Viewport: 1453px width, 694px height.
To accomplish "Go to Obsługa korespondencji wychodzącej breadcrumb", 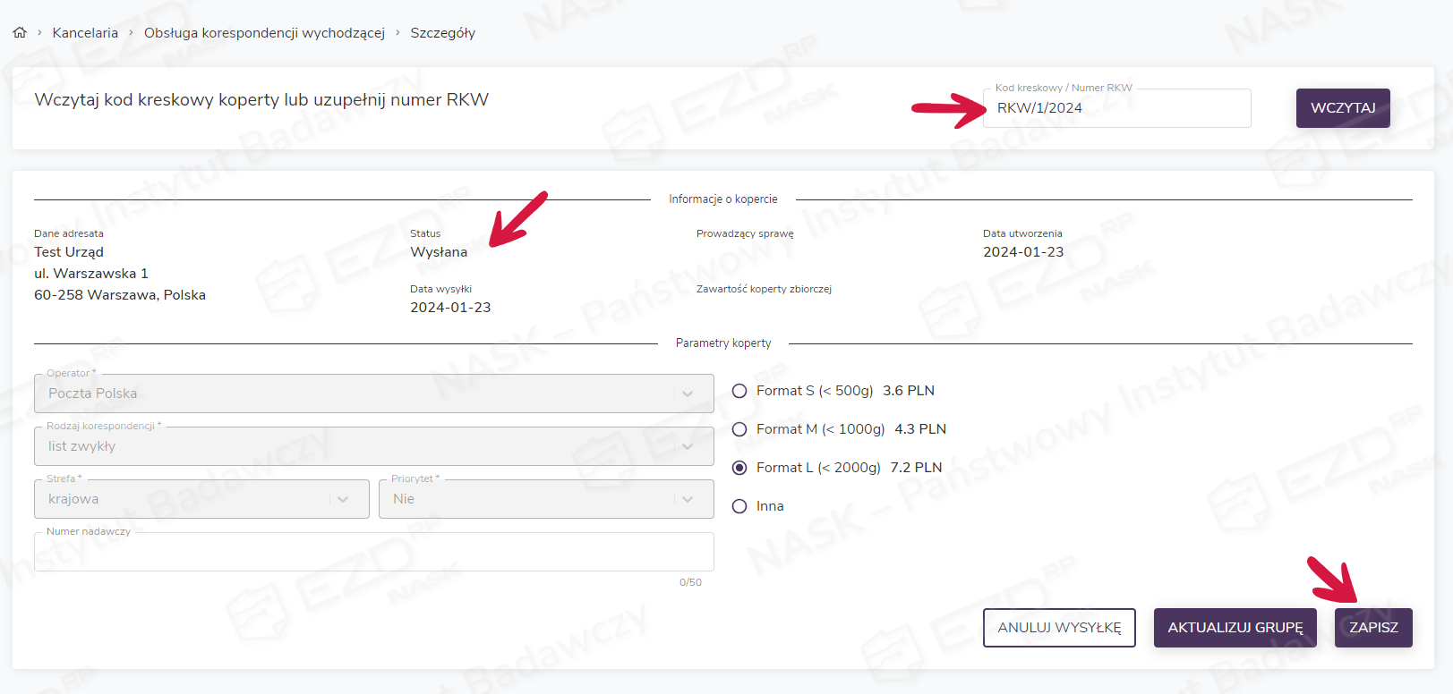I will point(264,33).
